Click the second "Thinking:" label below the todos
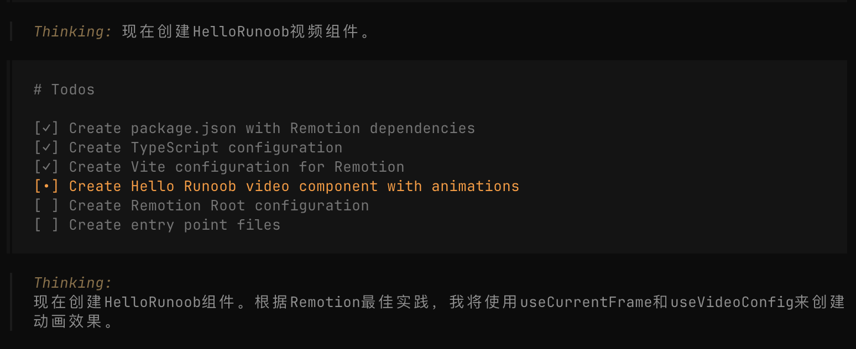The width and height of the screenshot is (856, 349). [73, 283]
